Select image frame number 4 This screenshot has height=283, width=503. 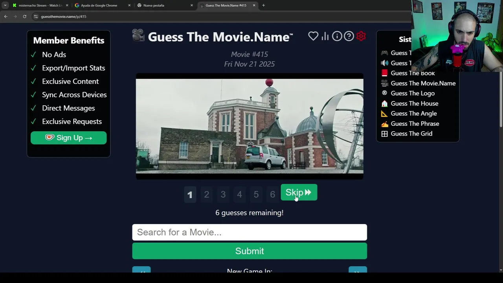239,194
